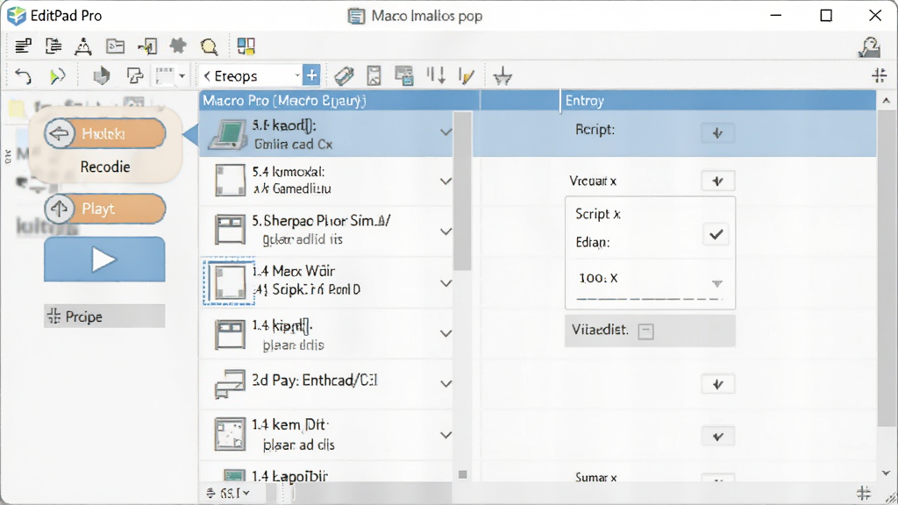Open the Bcript dropdown arrow button
The height and width of the screenshot is (505, 898).
click(717, 133)
